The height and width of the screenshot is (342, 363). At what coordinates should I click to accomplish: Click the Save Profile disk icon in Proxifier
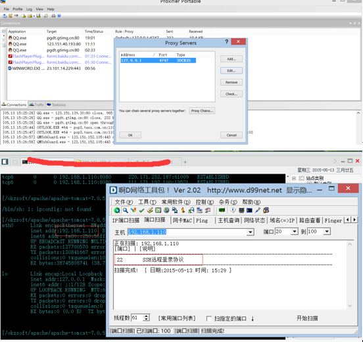point(38,16)
